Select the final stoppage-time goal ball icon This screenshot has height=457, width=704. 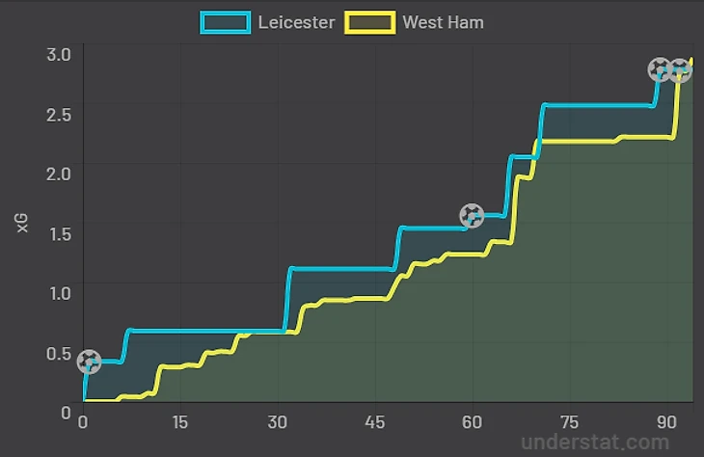pos(680,70)
